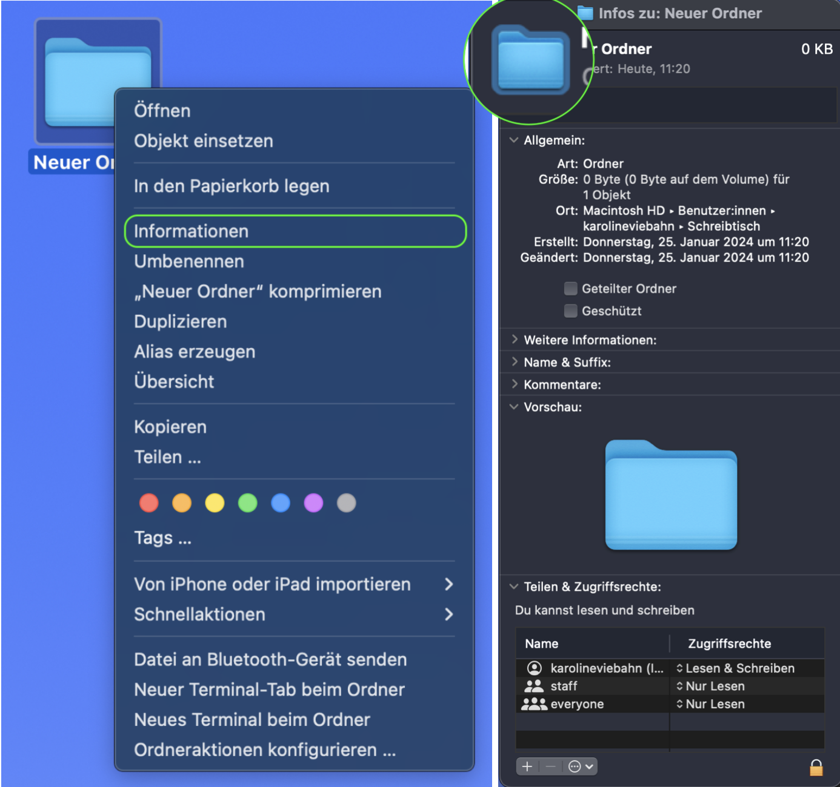This screenshot has width=840, height=787.
Task: Enable the Geteilter Ordner checkbox
Action: pos(570,289)
